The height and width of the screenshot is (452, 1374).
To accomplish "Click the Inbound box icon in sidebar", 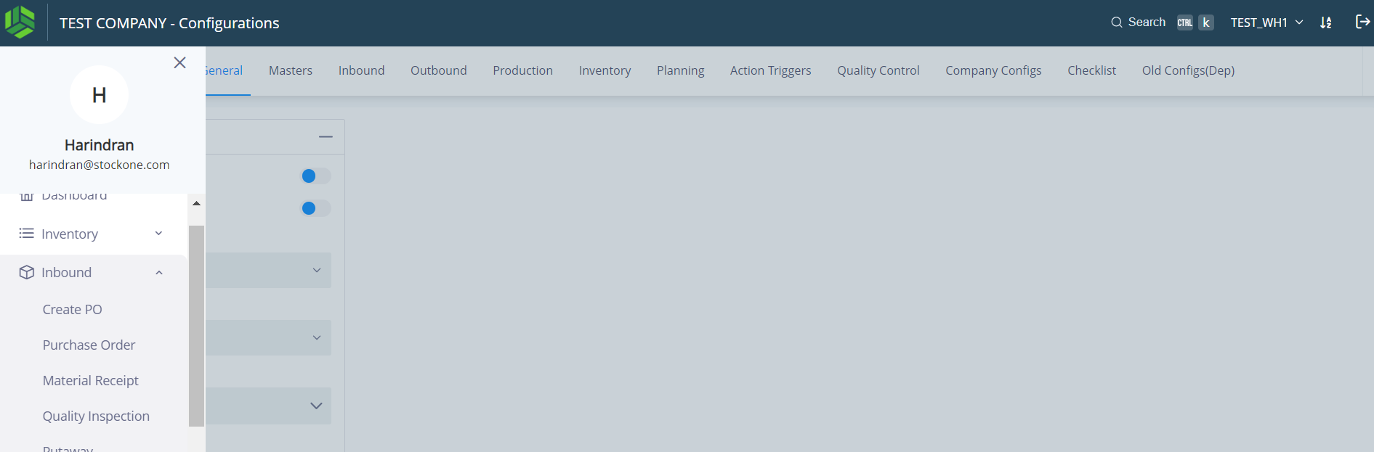I will click(x=26, y=272).
